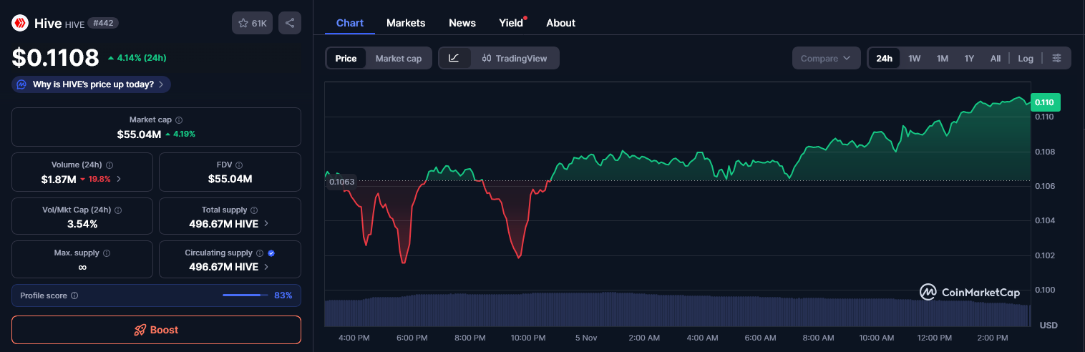
Task: Click the share icon button
Action: (289, 23)
